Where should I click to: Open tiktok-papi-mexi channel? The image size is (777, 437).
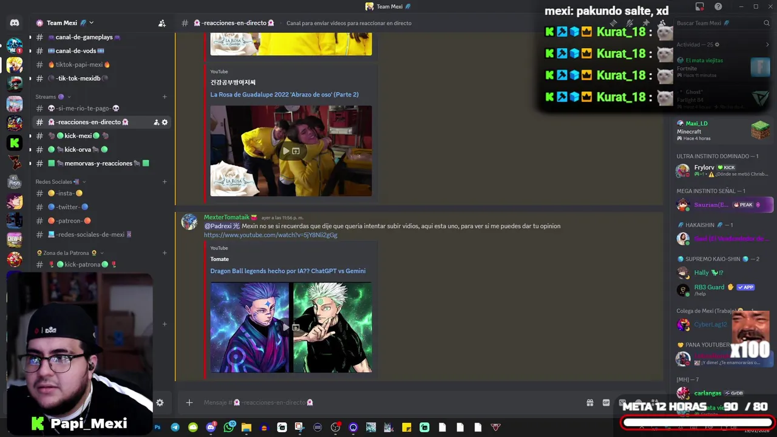tap(100, 64)
